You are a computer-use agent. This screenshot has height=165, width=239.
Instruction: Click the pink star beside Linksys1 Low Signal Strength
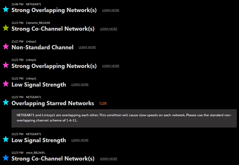pos(6,84)
